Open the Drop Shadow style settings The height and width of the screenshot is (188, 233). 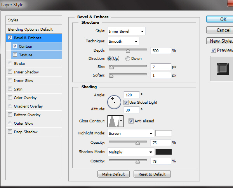coord(26,132)
